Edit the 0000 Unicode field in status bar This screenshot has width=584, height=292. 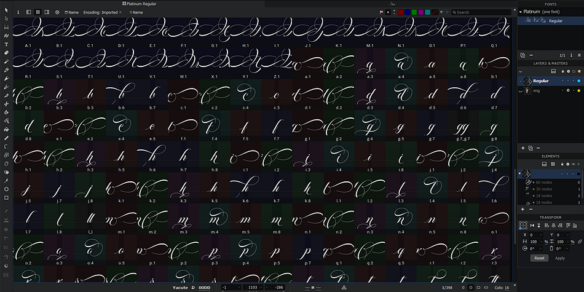pyautogui.click(x=205, y=288)
